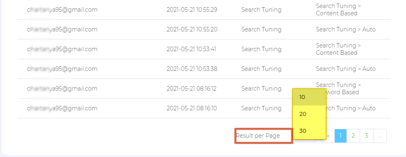Go to page 2 of results
Screen dimensions: 406x157
(x=353, y=136)
